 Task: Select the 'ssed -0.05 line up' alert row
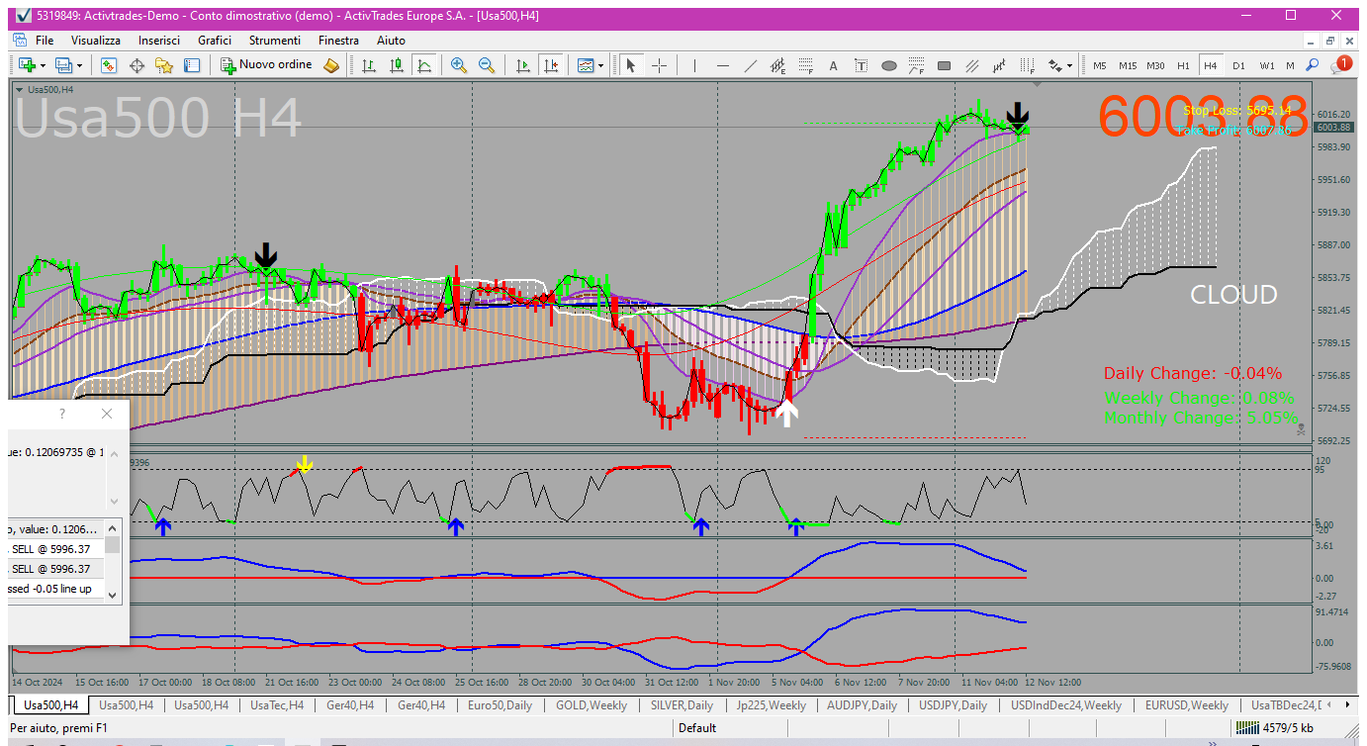[x=54, y=589]
